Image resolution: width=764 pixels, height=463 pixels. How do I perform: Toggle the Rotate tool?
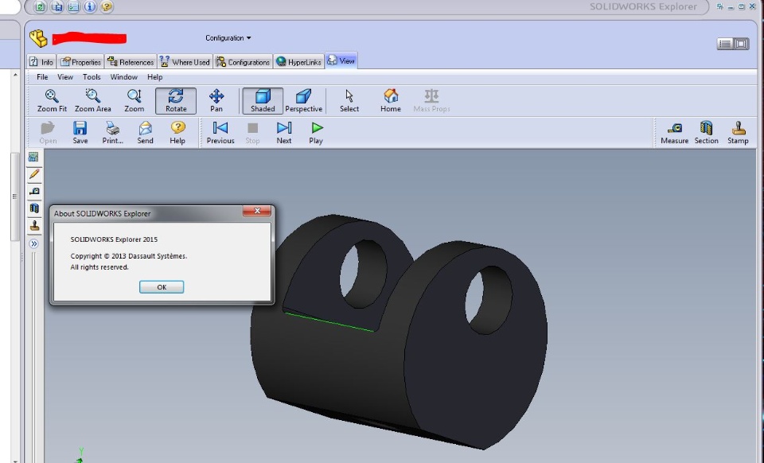coord(176,101)
